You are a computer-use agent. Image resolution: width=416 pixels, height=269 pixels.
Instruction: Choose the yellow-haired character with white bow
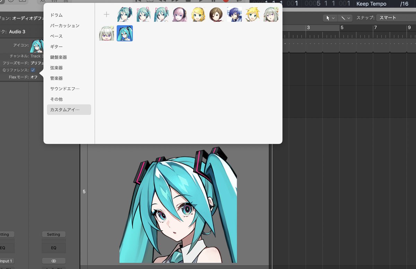(198, 15)
